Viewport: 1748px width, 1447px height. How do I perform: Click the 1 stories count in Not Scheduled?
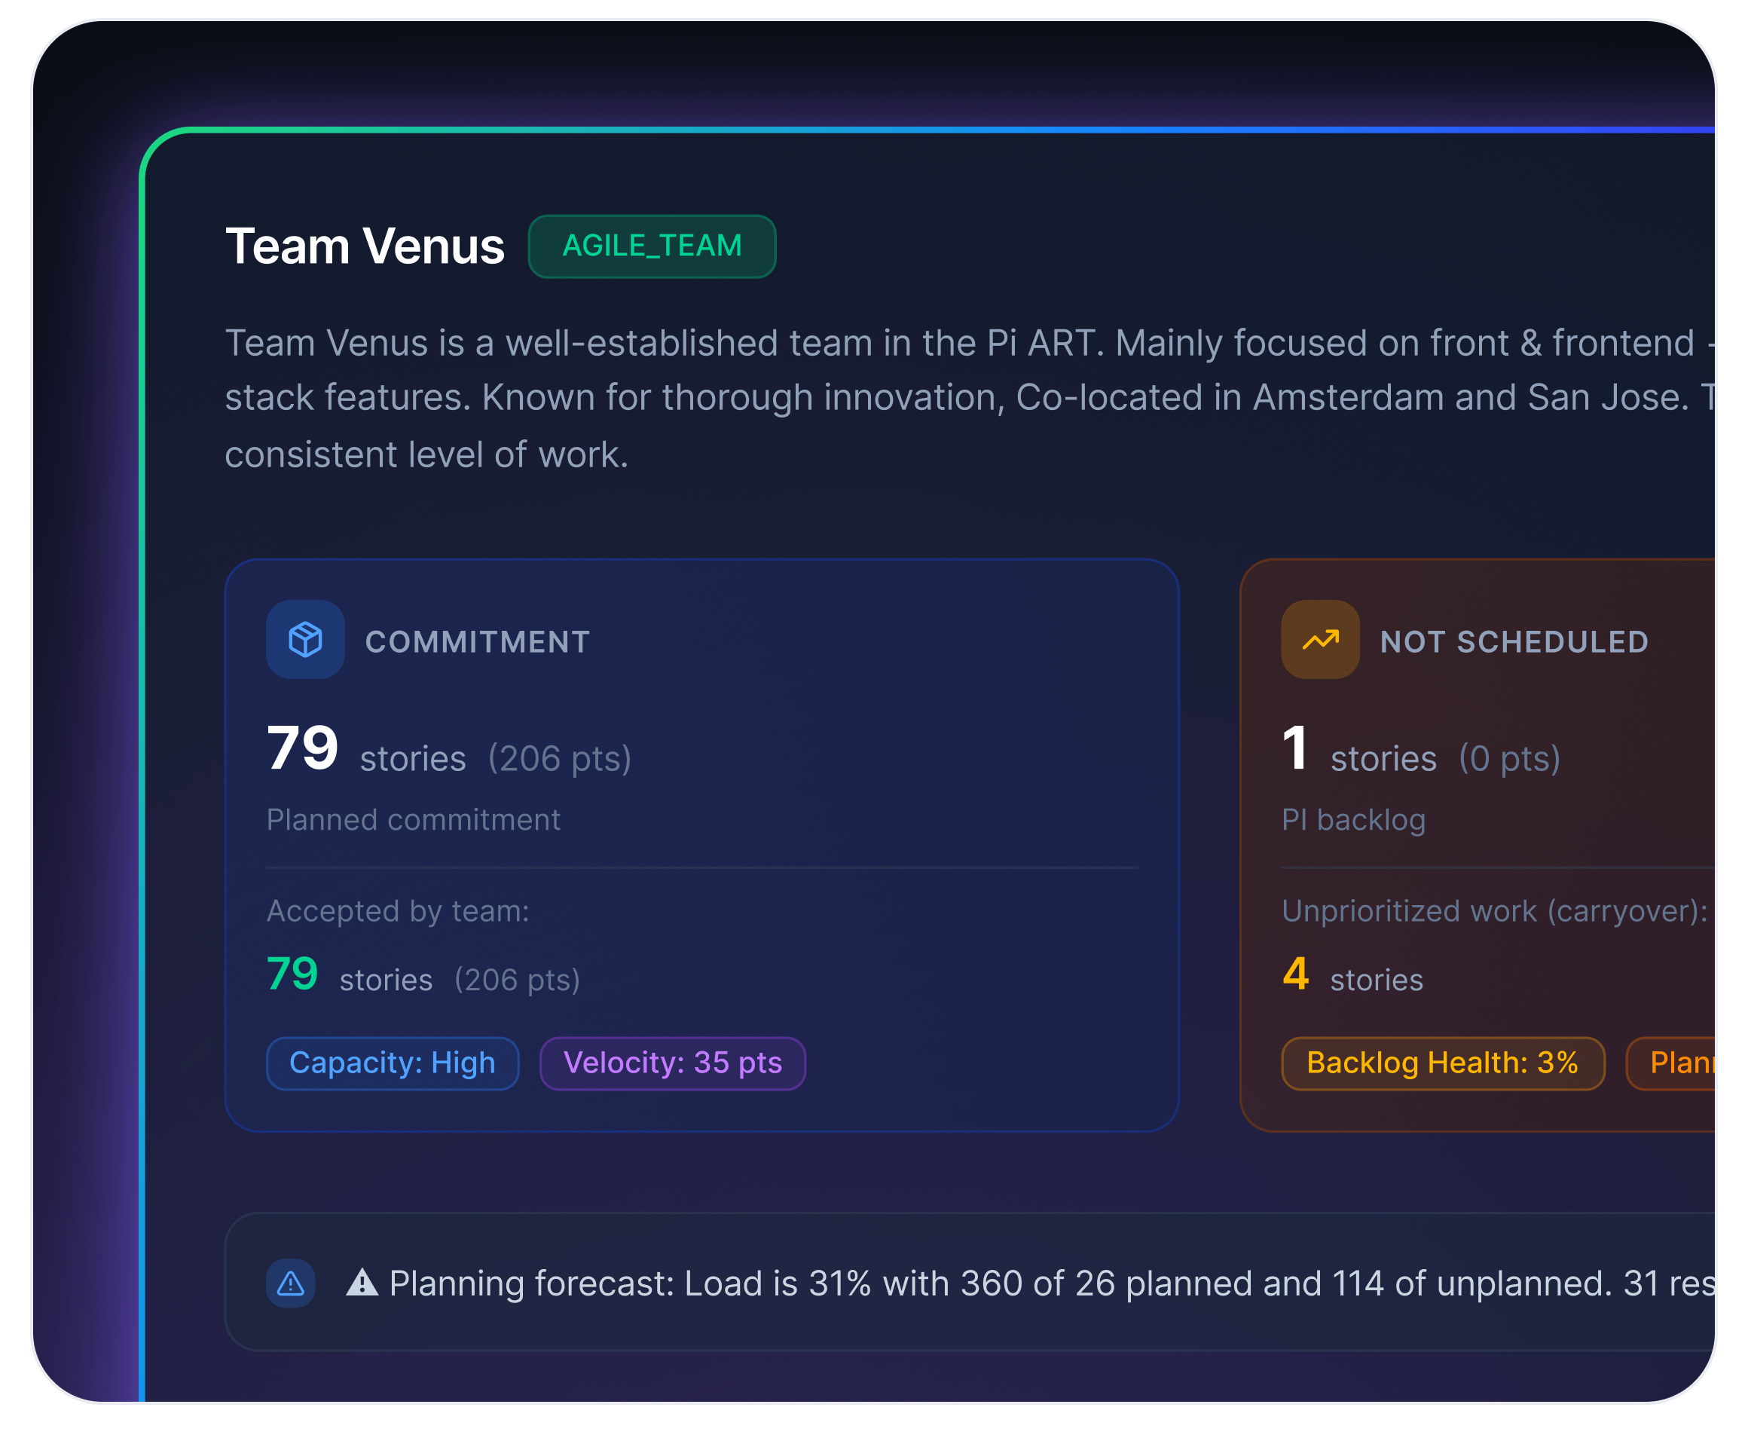tap(1294, 748)
